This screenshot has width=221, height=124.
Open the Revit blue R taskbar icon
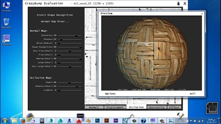(x=70, y=121)
